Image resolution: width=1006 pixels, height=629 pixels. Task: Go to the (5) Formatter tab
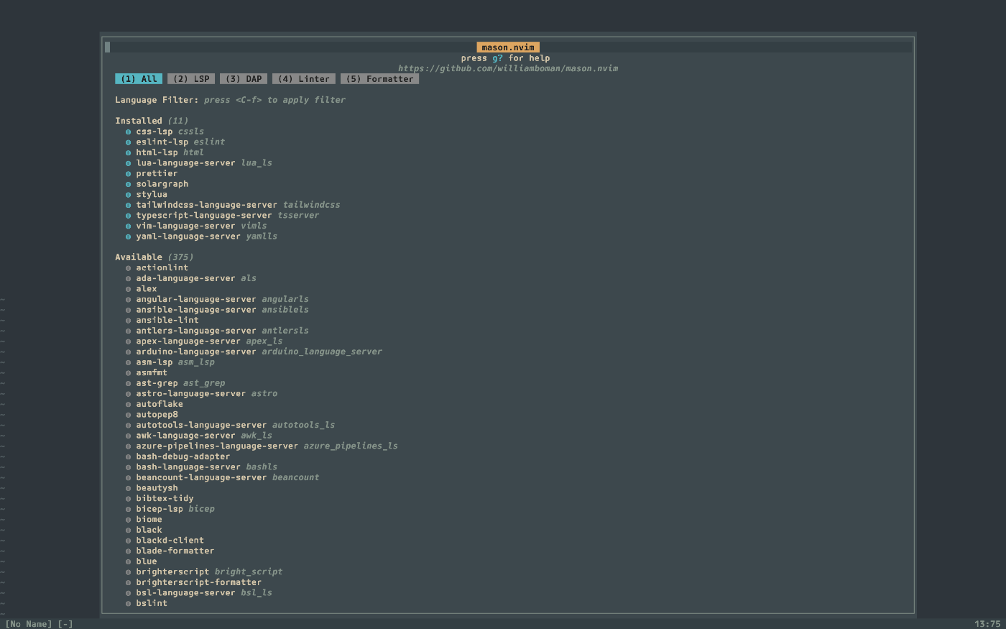coord(379,79)
